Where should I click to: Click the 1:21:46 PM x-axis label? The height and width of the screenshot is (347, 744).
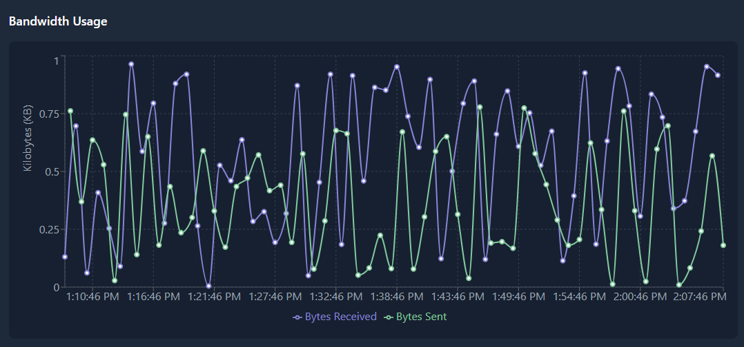tap(215, 297)
